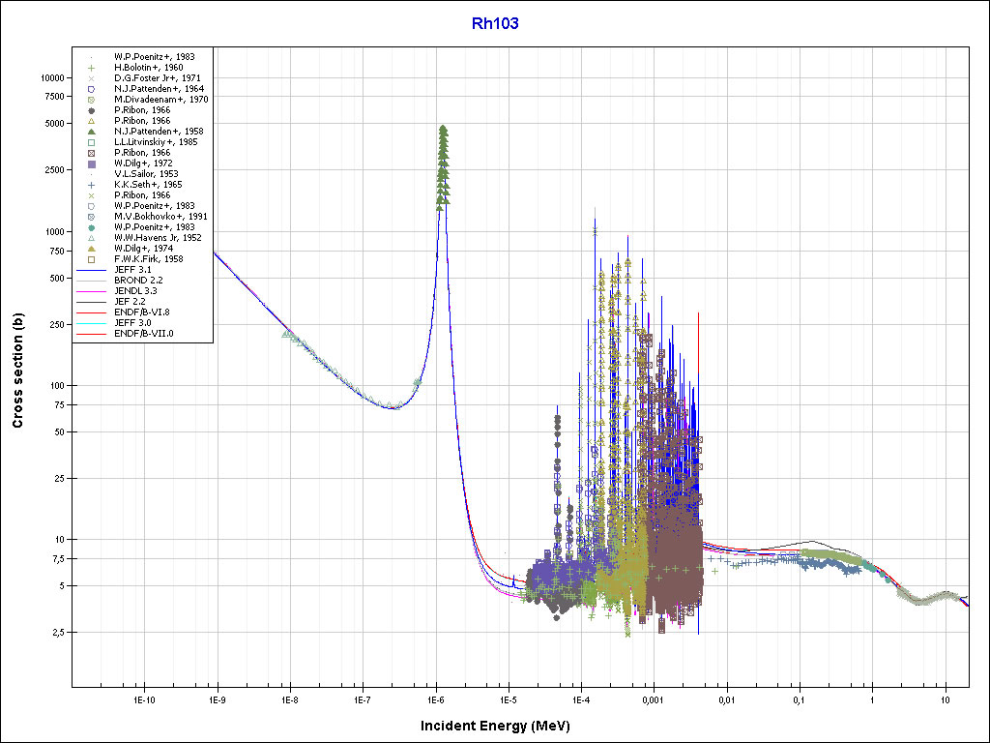Image resolution: width=990 pixels, height=743 pixels.
Task: Click the M.Divadeenam+, 1970 legend label
Action: (160, 100)
